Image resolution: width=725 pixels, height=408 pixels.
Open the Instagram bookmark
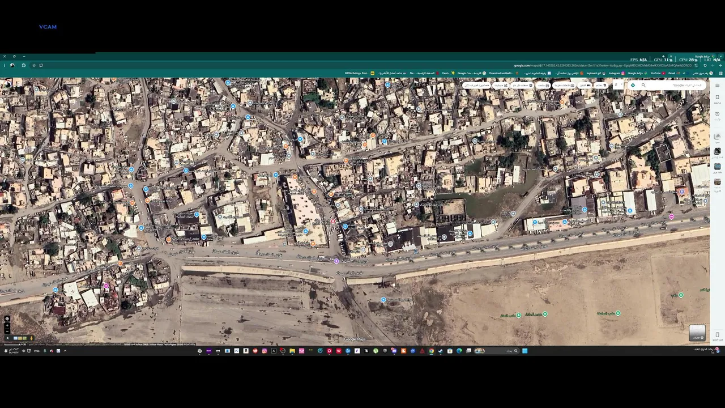[617, 73]
